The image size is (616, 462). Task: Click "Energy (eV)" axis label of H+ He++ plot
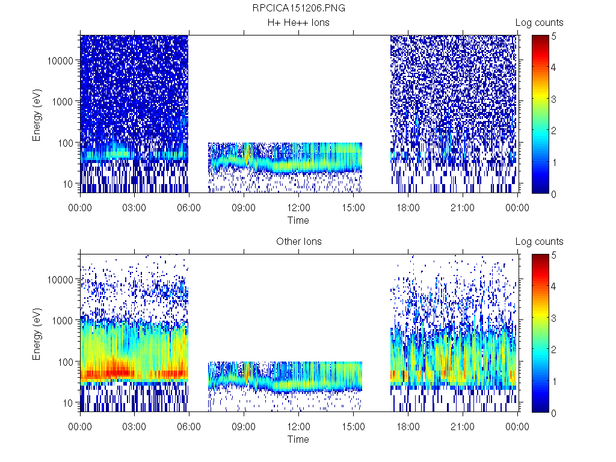tap(37, 115)
